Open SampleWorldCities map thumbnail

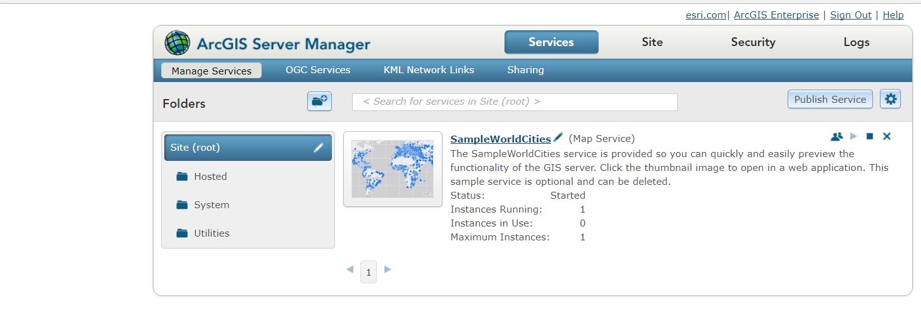pyautogui.click(x=393, y=169)
